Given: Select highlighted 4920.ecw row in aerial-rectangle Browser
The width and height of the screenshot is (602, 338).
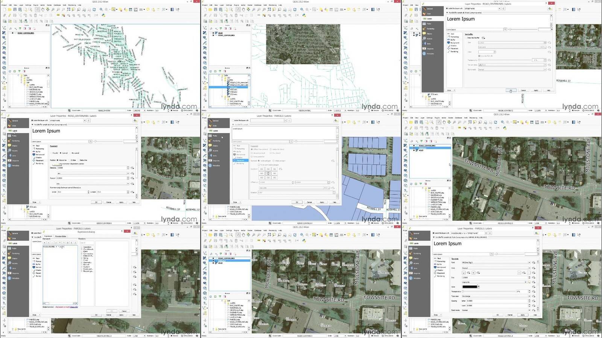Looking at the screenshot, I should click(x=228, y=87).
